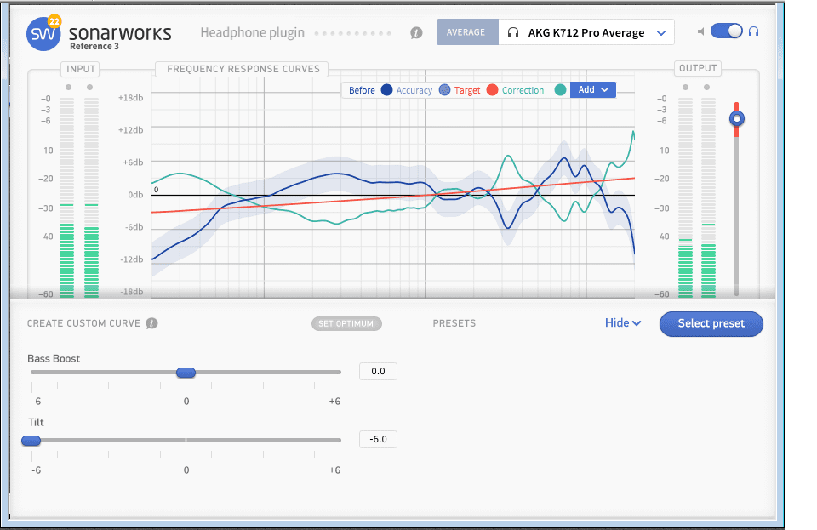The height and width of the screenshot is (530, 817).
Task: Open the AKG K712 Pro Average dropdown
Action: click(586, 32)
